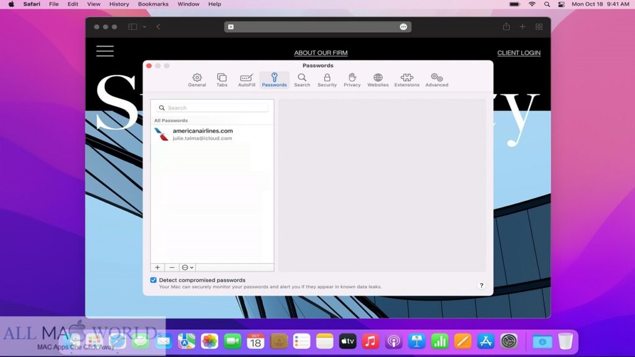
Task: Add a new tab in Safari
Action: pyautogui.click(x=522, y=27)
